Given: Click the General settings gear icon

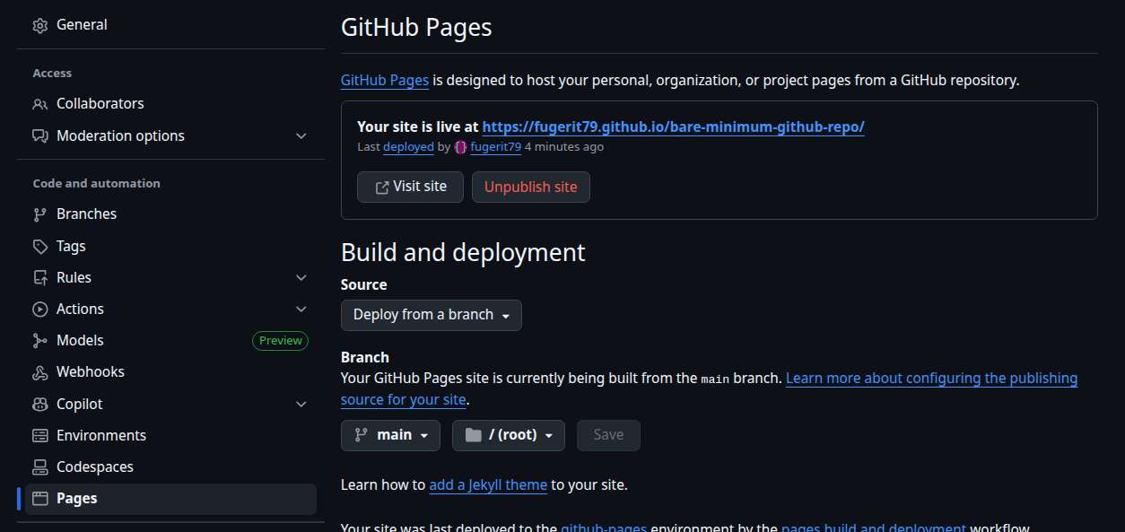Looking at the screenshot, I should point(39,25).
